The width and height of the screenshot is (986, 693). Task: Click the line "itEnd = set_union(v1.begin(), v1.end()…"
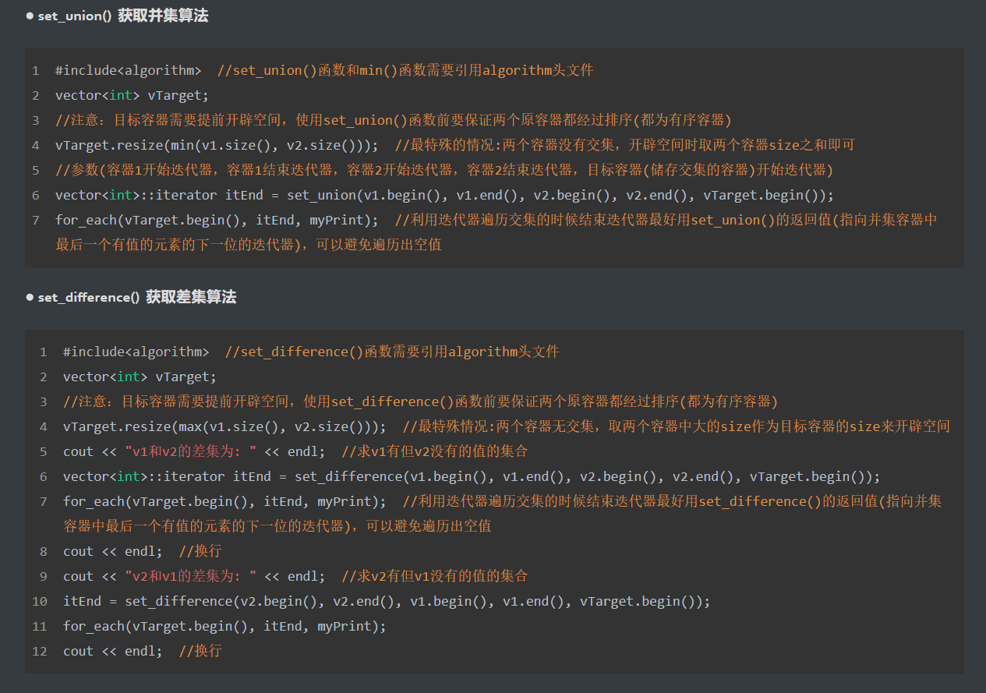coord(444,195)
